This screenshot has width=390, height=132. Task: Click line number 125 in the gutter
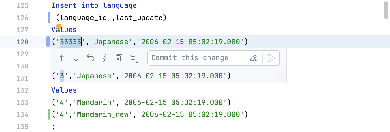(22, 5)
